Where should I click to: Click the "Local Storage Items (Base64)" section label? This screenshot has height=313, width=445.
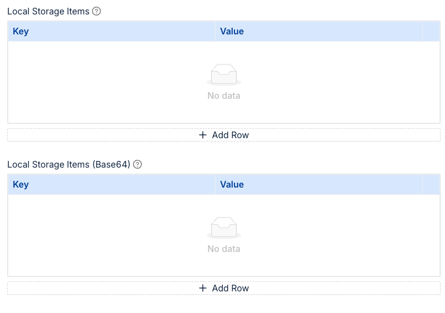click(69, 164)
